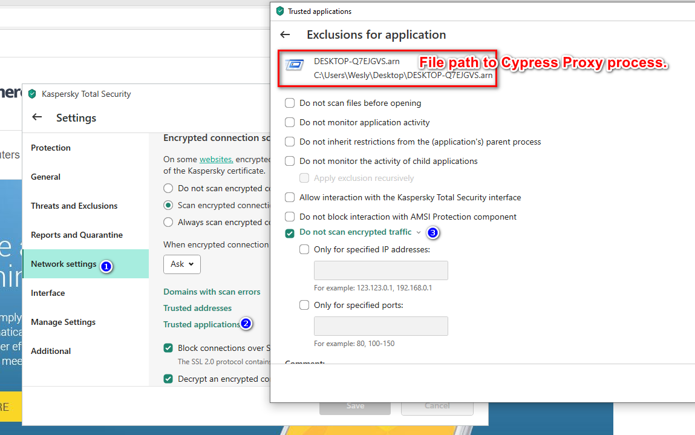Check Do not monitor application activity

point(290,122)
